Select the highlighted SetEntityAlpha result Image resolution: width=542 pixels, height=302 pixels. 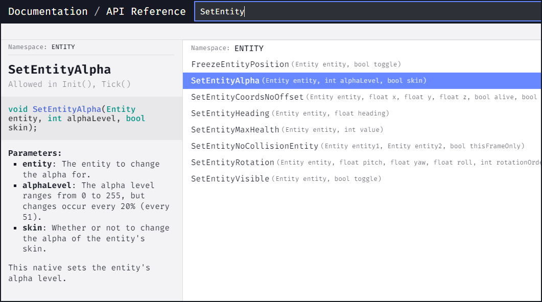pyautogui.click(x=362, y=81)
